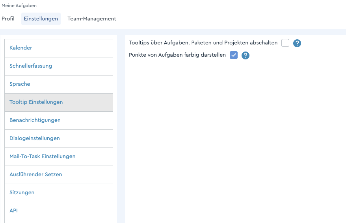This screenshot has height=223, width=346.
Task: Click the 'Tooltips über Aufgaben' option label
Action: click(x=203, y=42)
